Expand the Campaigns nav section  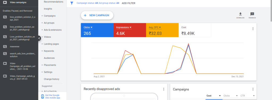point(42,16)
